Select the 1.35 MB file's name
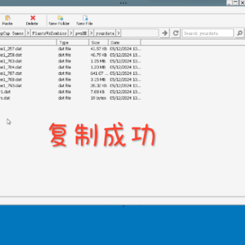 coord(11,61)
